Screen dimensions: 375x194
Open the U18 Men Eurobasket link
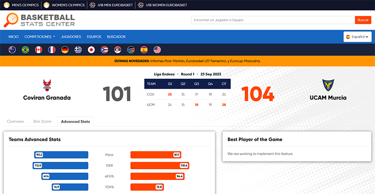(115, 5)
